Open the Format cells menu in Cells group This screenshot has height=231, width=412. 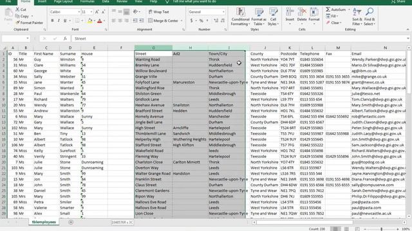click(314, 16)
